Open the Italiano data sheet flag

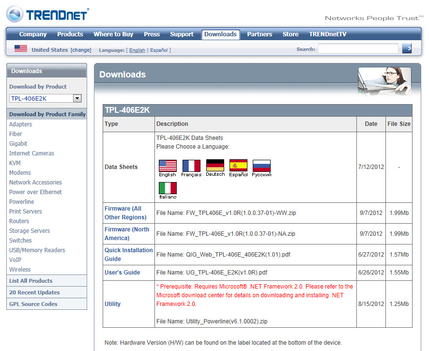coord(168,188)
